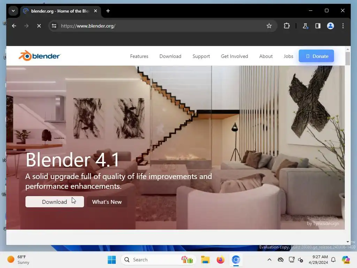Image resolution: width=357 pixels, height=268 pixels.
Task: Stop page loading with the X button
Action: [x=39, y=26]
